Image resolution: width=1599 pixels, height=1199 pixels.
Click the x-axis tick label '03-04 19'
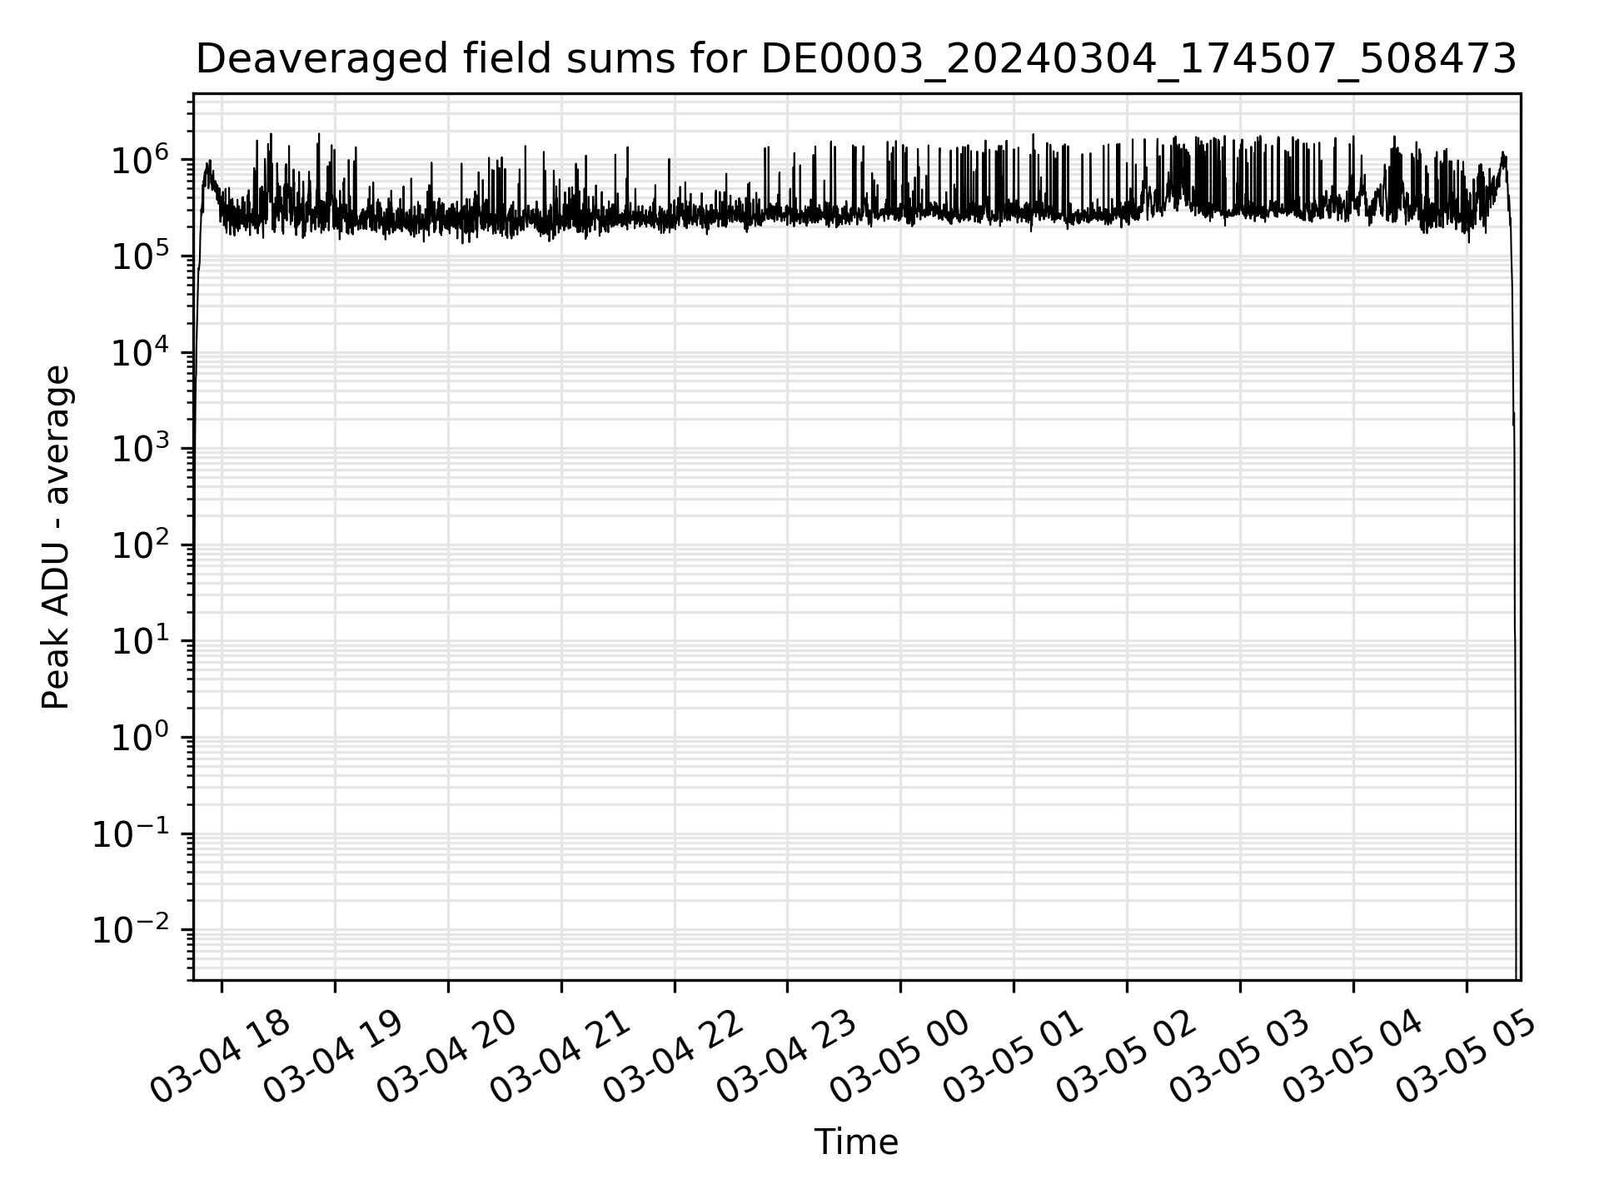click(335, 1057)
